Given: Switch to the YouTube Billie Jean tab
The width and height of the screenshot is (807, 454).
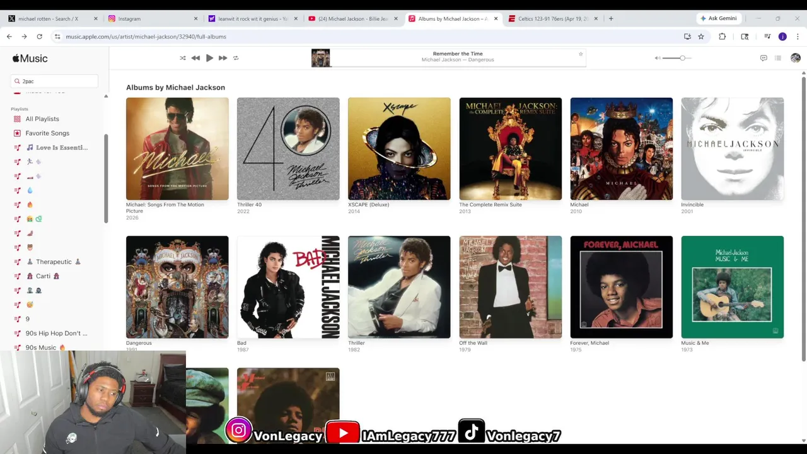Looking at the screenshot, I should pos(352,19).
